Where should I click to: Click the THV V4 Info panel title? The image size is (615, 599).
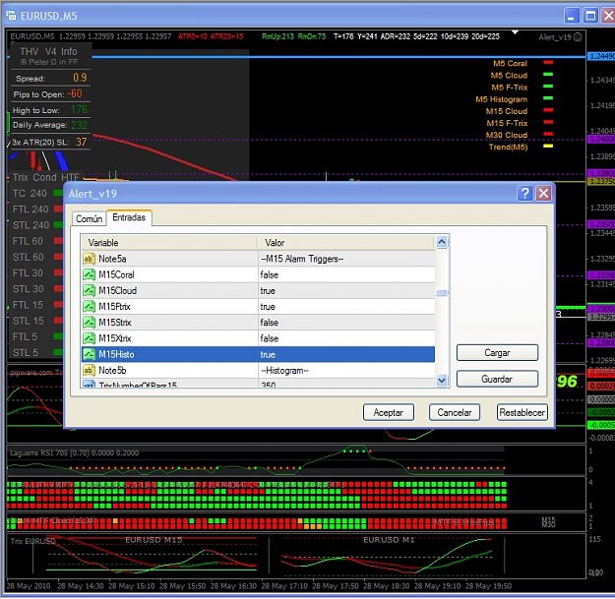[x=48, y=51]
